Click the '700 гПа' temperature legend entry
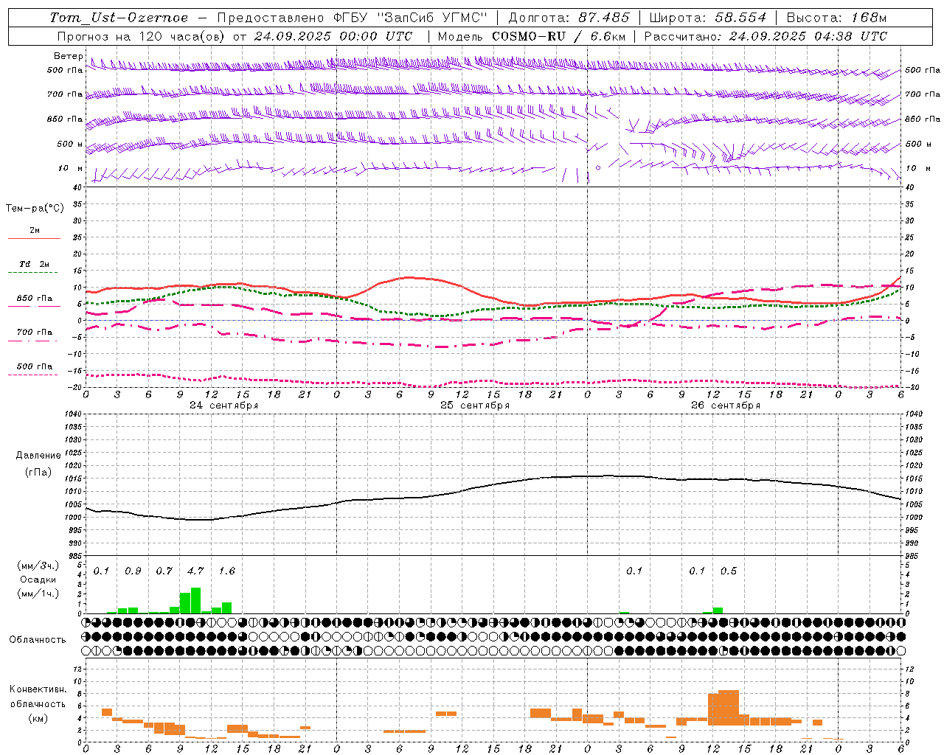This screenshot has width=944, height=755. point(35,332)
